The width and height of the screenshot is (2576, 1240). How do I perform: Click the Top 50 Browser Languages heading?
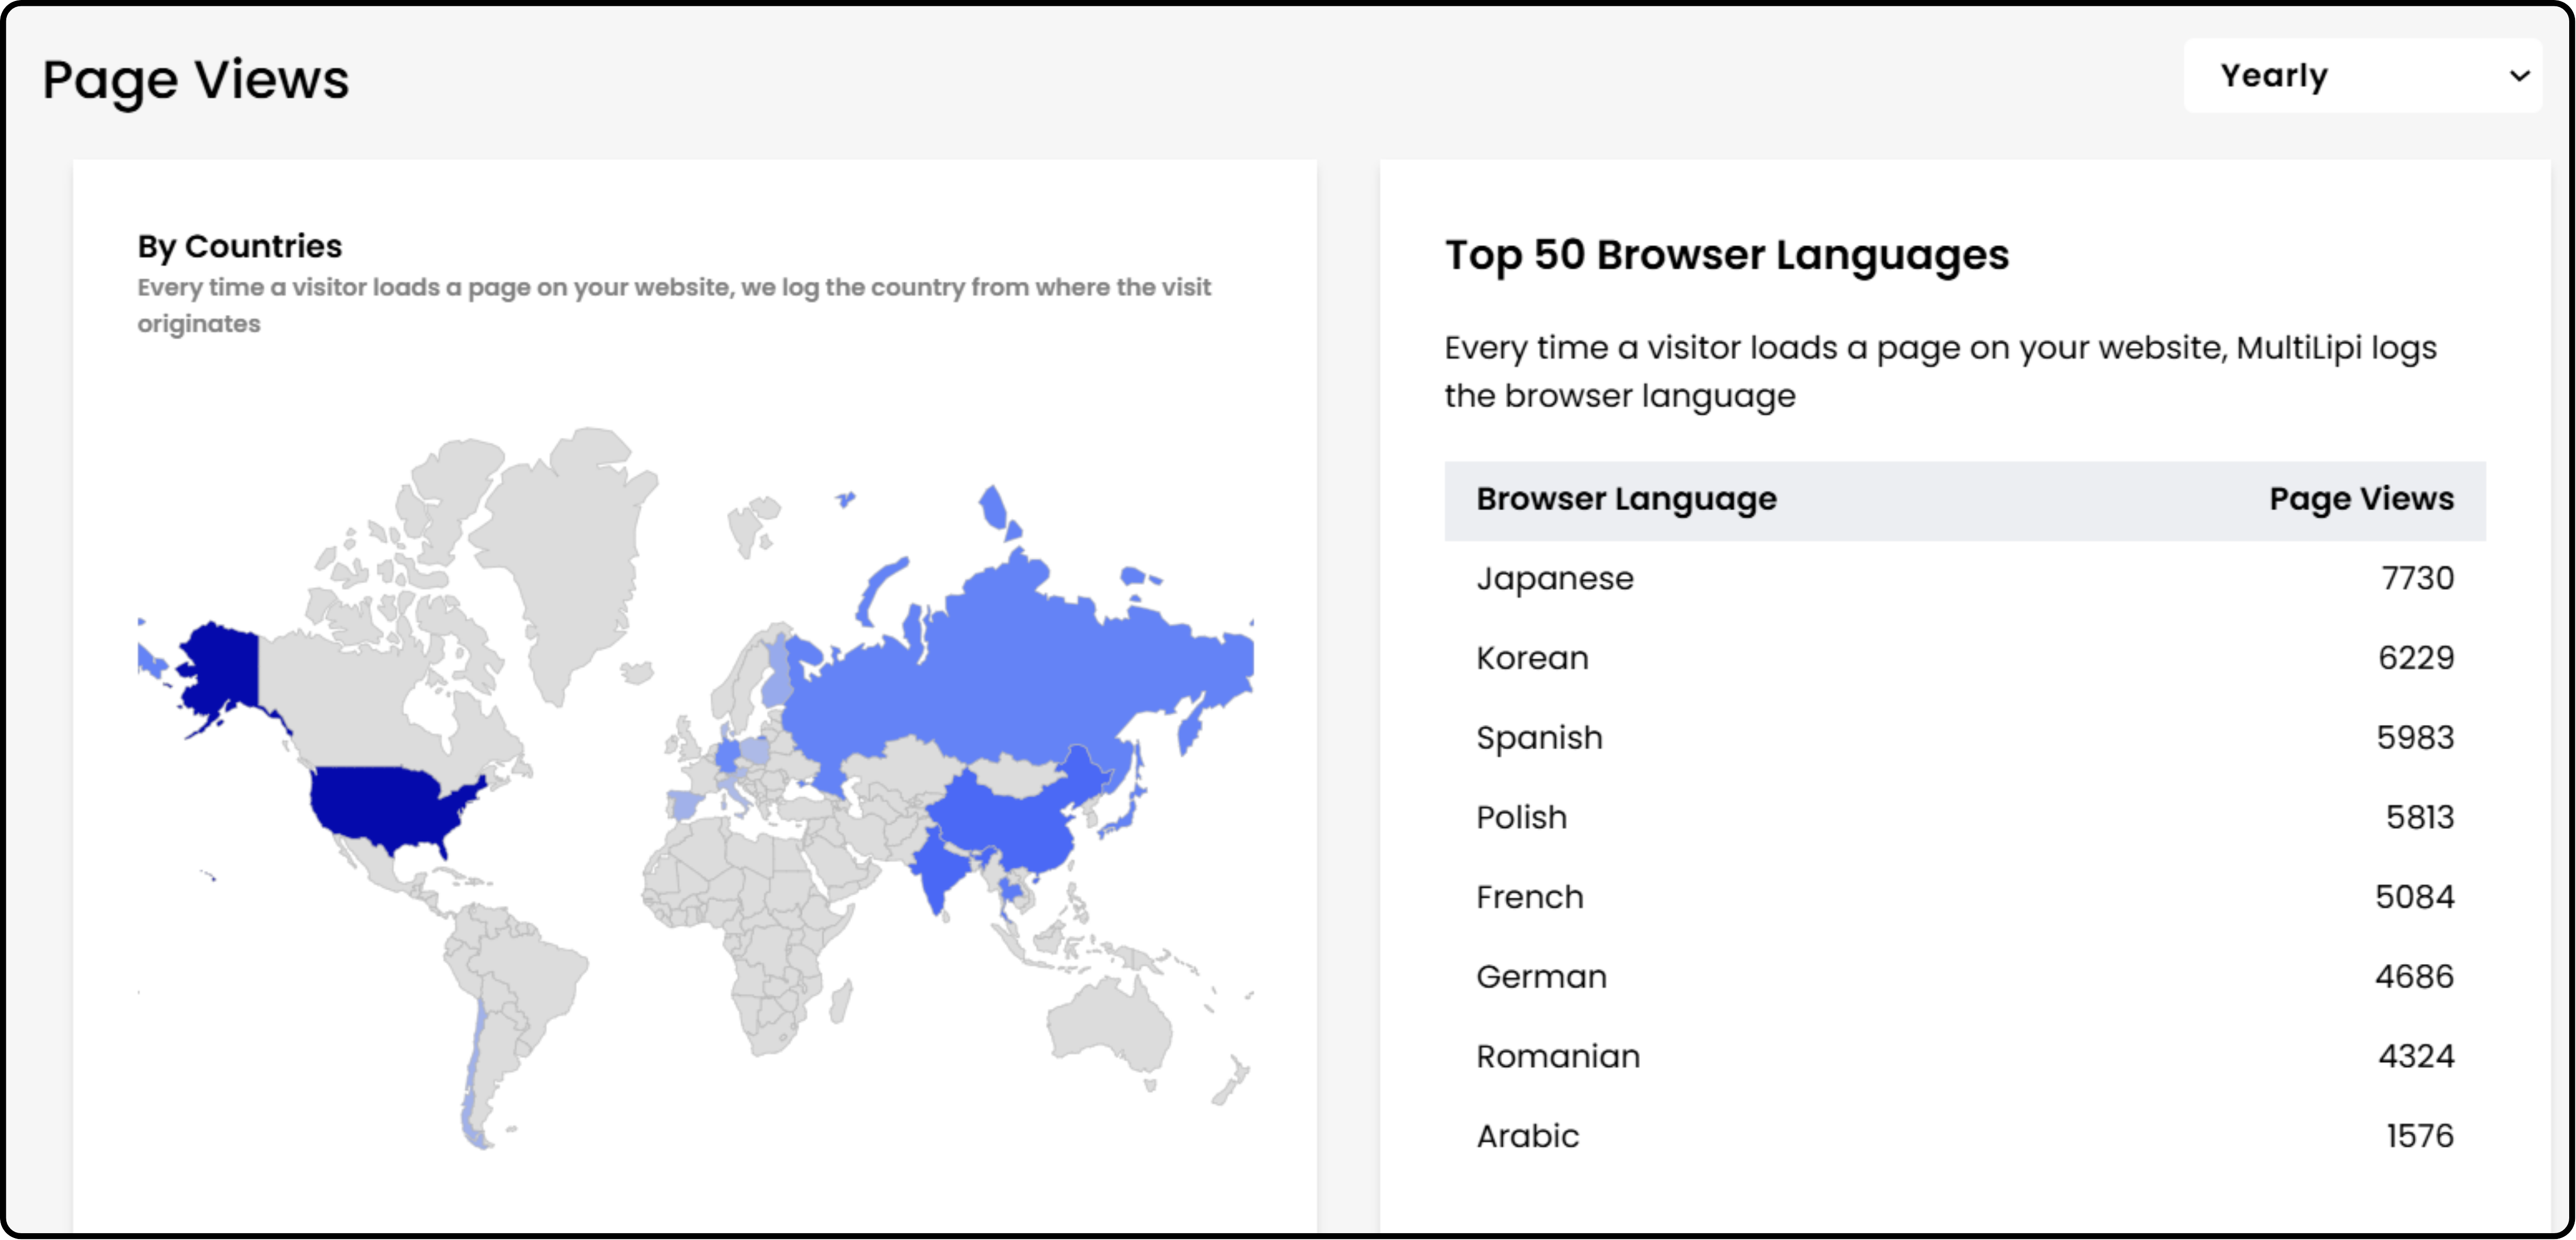click(1727, 255)
